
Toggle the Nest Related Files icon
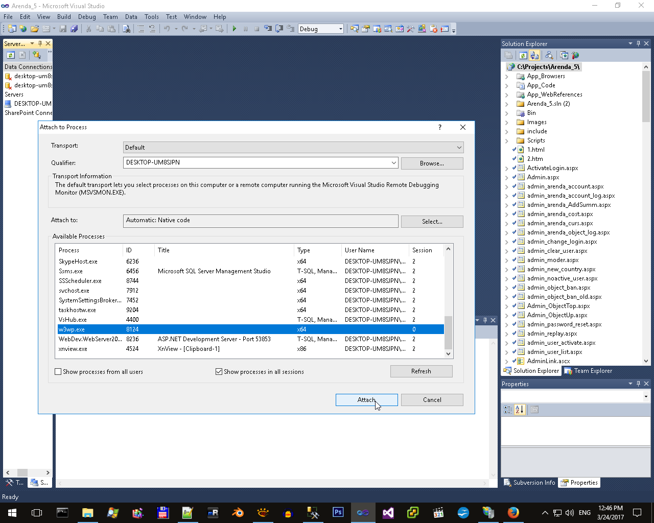[x=534, y=56]
